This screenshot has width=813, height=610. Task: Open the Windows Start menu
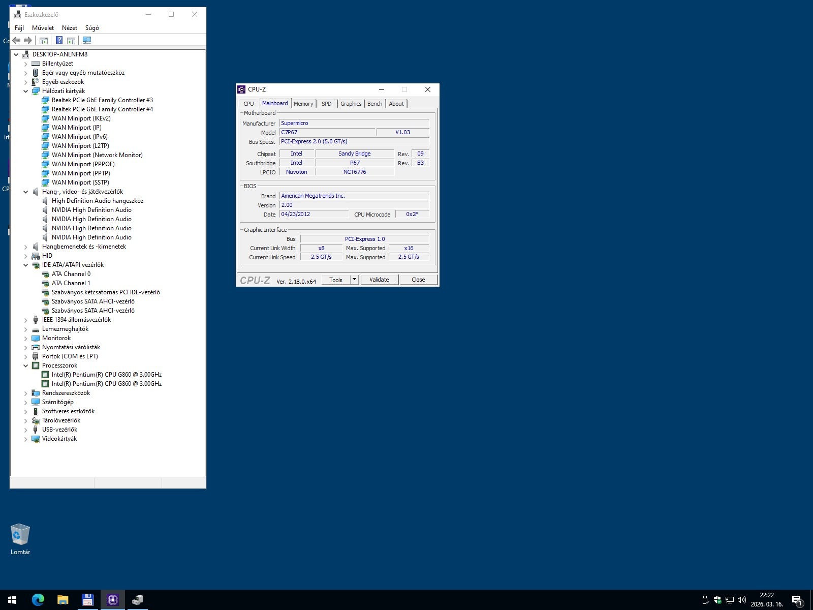(x=12, y=600)
